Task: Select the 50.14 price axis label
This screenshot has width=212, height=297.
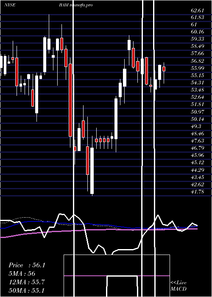Action: (198, 119)
